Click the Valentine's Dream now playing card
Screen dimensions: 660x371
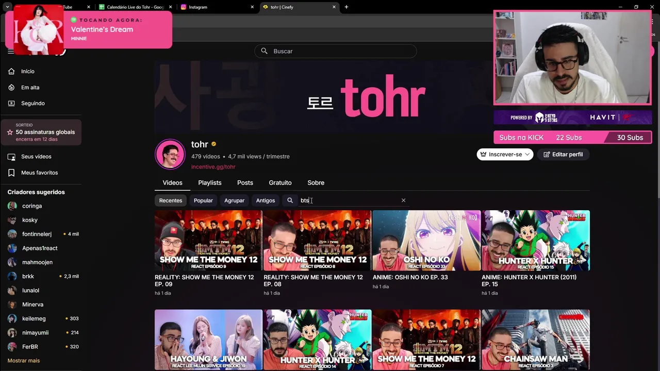point(89,29)
